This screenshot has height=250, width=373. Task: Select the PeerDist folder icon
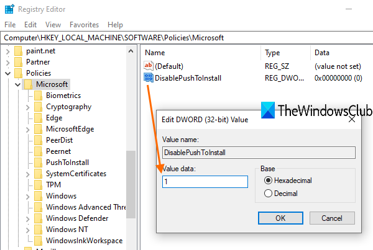(x=39, y=140)
